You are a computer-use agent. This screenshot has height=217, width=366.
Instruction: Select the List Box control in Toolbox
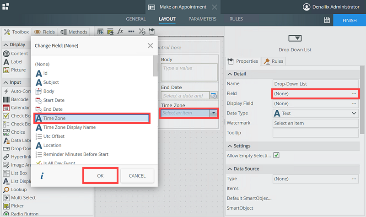pyautogui.click(x=16, y=173)
